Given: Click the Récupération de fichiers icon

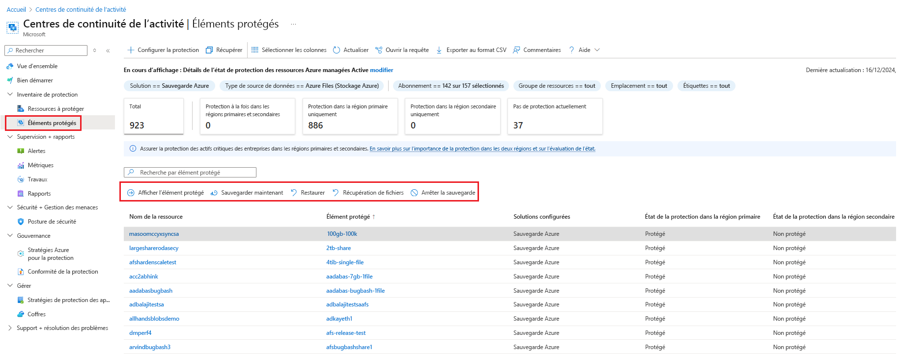Looking at the screenshot, I should pos(336,193).
